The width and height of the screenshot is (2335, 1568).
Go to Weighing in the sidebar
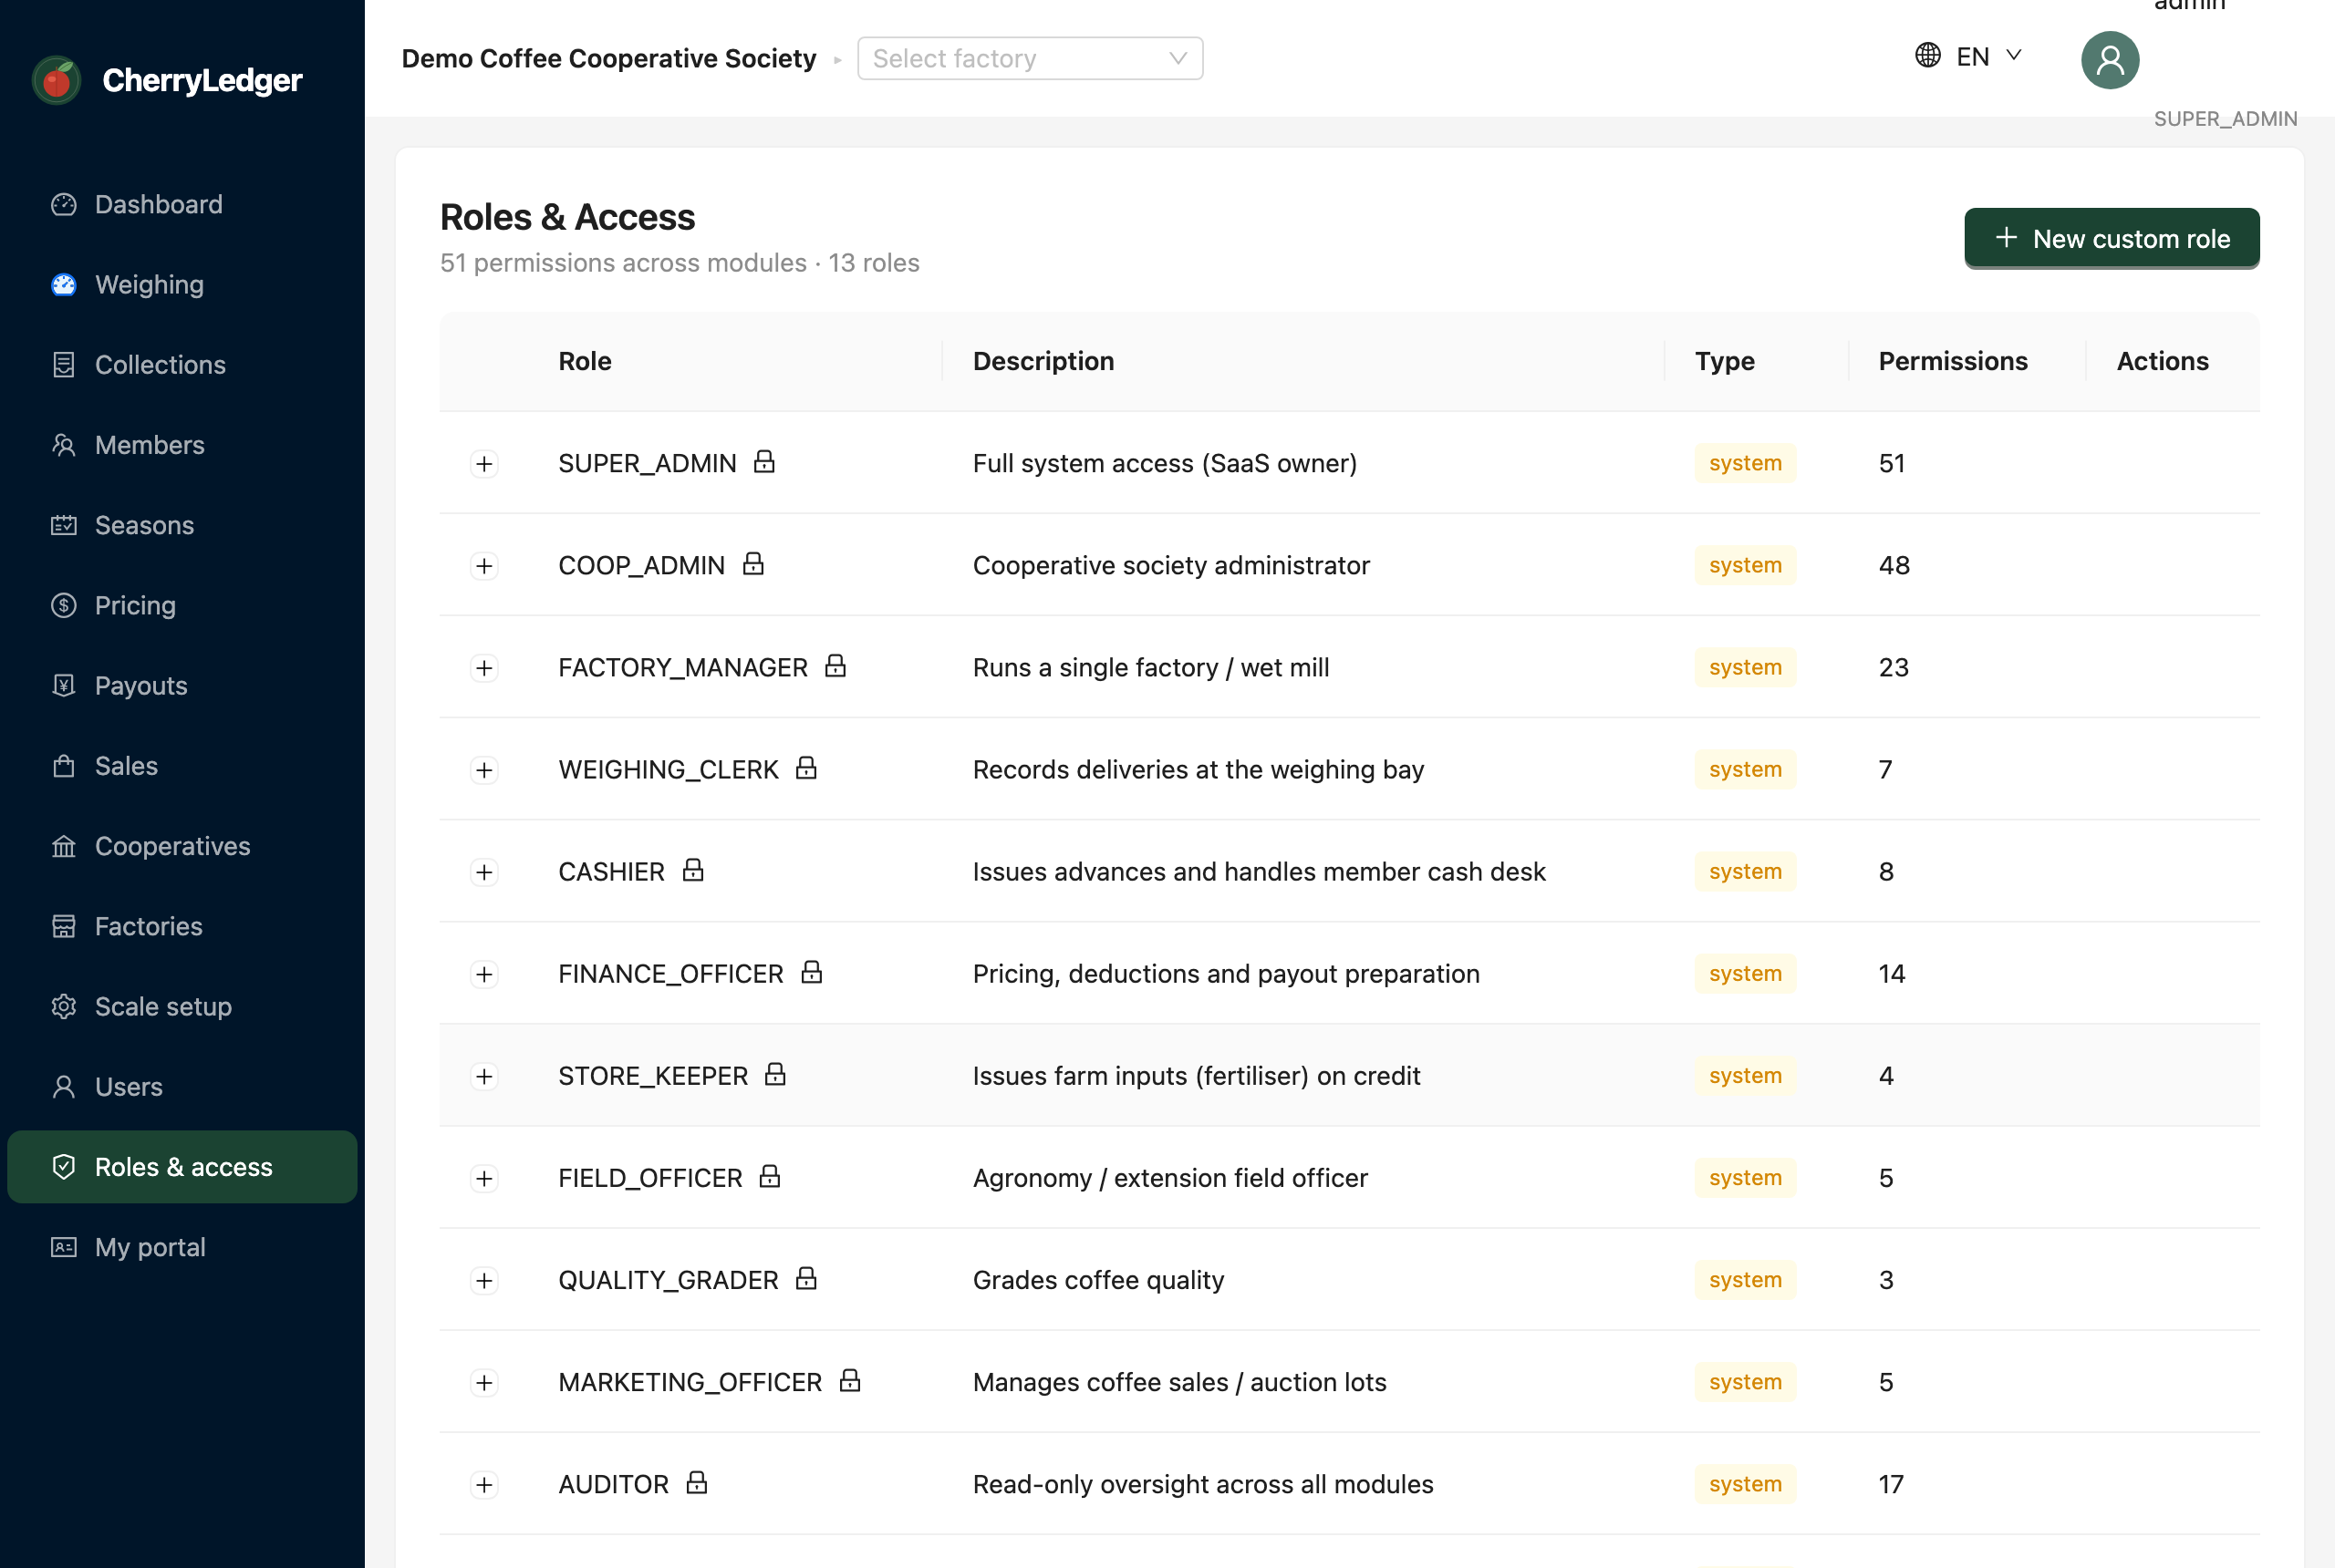coord(182,284)
